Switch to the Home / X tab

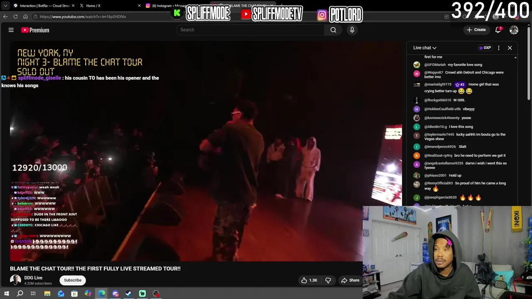pos(110,6)
